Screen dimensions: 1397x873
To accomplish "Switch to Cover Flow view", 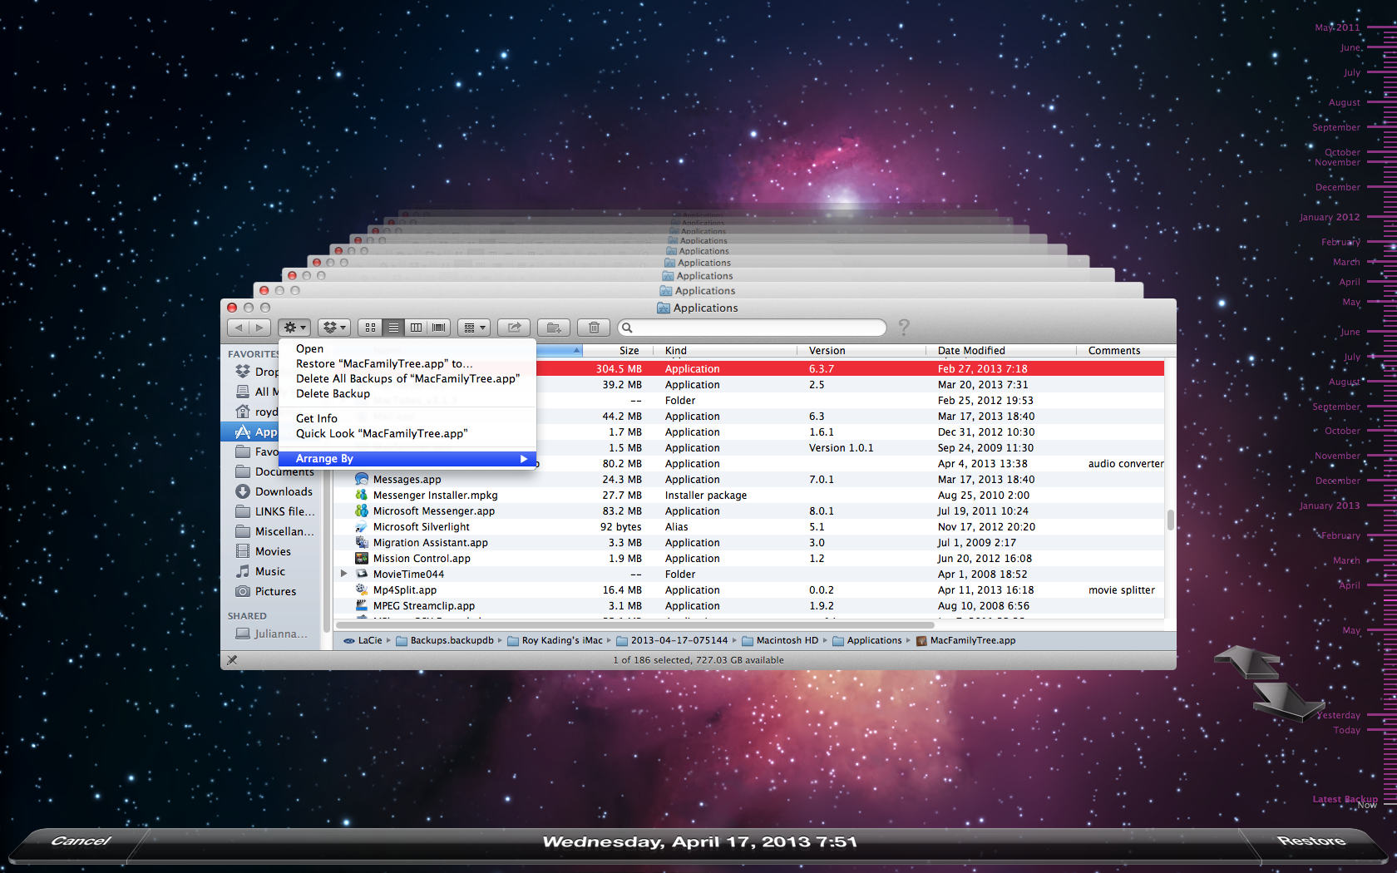I will (438, 328).
